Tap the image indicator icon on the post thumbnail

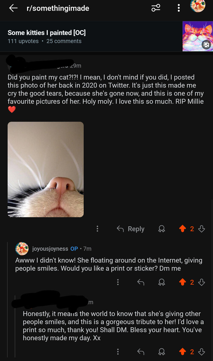[207, 45]
